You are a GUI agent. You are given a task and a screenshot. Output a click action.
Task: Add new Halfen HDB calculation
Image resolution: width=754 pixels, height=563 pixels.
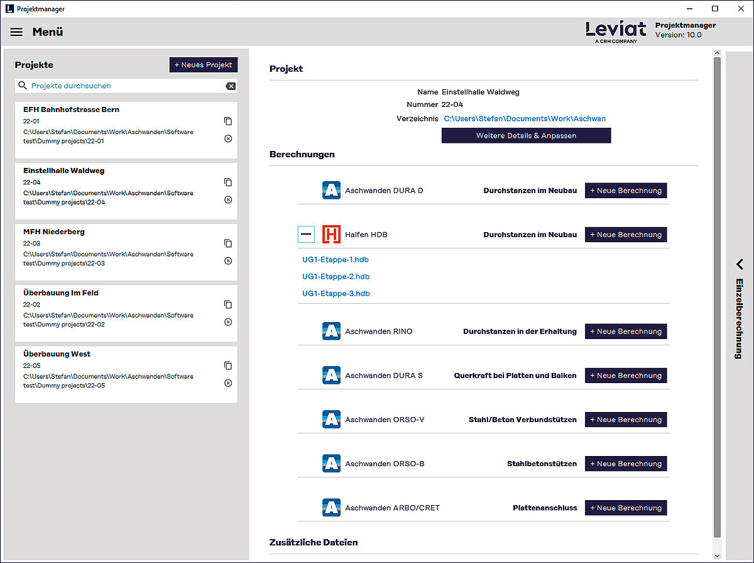pos(626,235)
